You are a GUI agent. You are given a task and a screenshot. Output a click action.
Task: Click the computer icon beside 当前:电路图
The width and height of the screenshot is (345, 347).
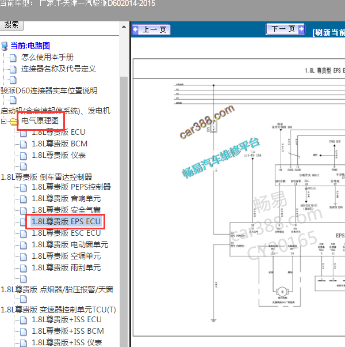point(5,46)
